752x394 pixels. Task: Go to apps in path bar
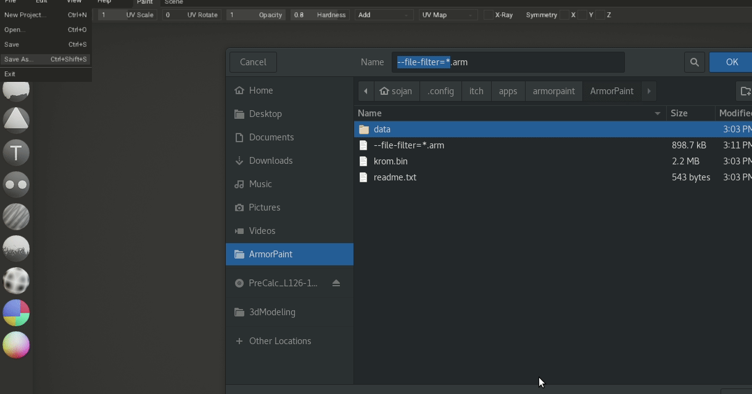[508, 91]
